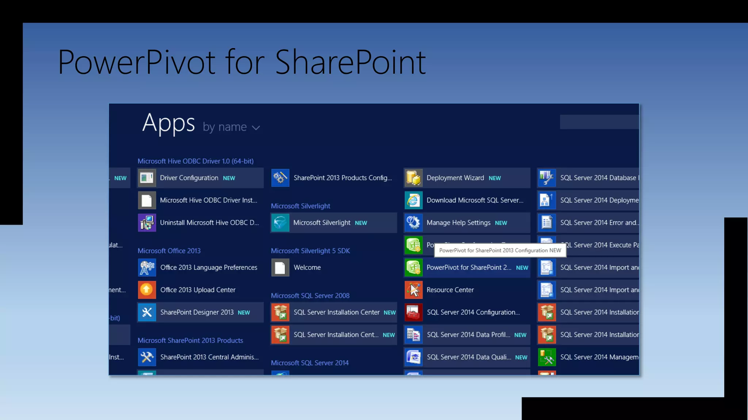
Task: Click the Microsoft Hive ODBC Driver Inst... icon
Action: click(x=147, y=200)
